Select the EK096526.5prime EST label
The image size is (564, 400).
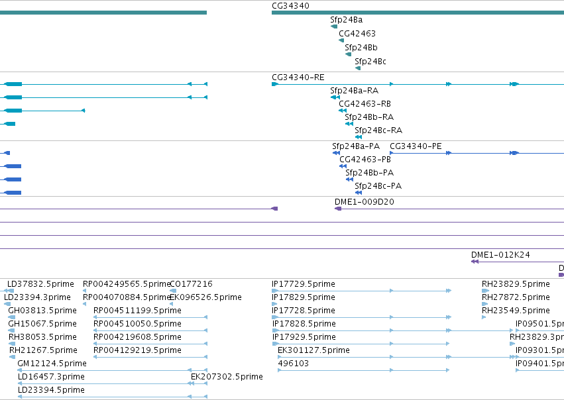205,297
